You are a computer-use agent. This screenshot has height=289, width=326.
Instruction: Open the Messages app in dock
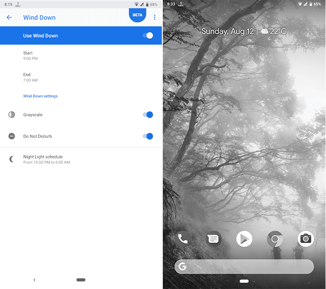point(213,239)
